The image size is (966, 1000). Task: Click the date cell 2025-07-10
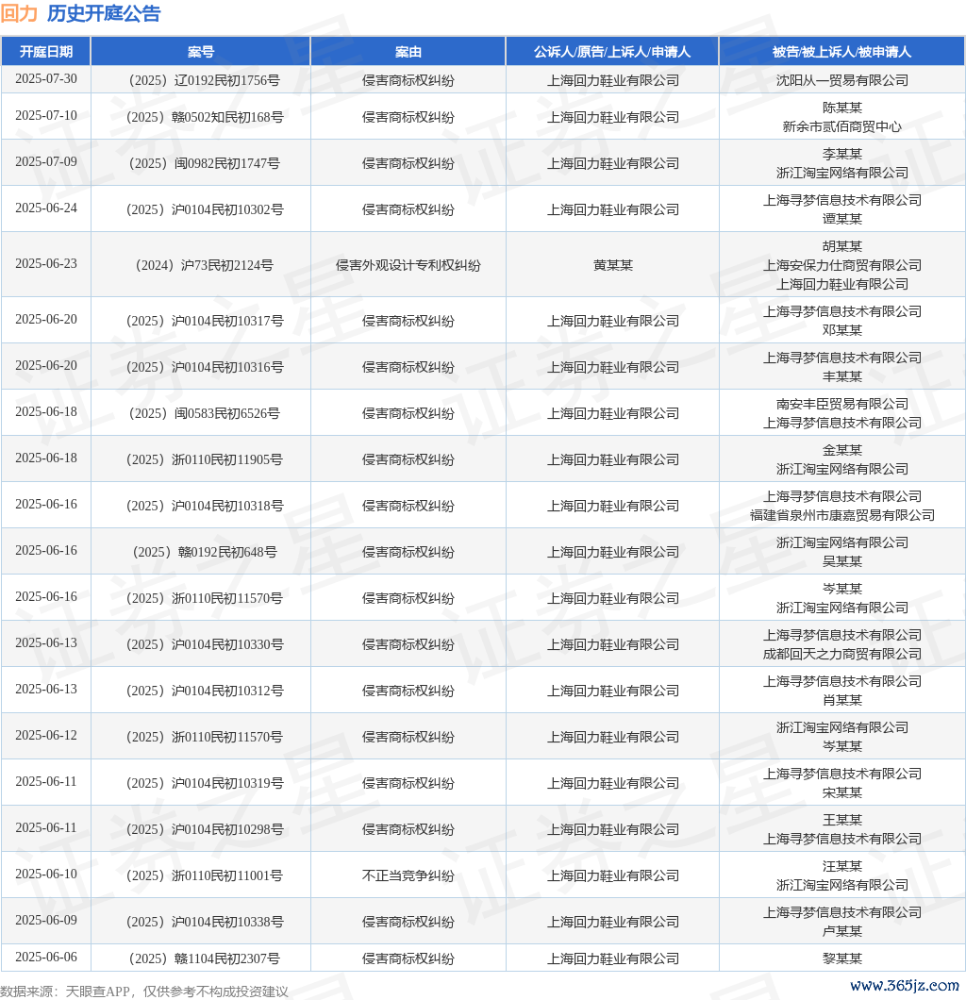[x=46, y=116]
